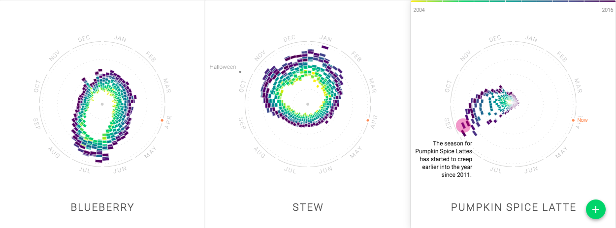Screen dimensions: 616x228
Task: Click the dark purple 2016 end of legend
Action: 608,1
